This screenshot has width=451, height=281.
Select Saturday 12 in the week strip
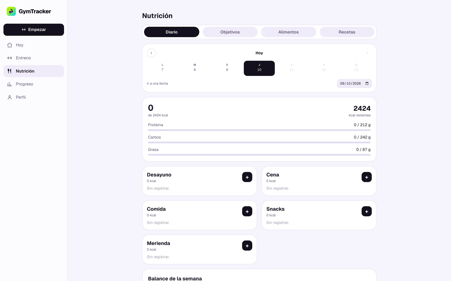pos(324,68)
